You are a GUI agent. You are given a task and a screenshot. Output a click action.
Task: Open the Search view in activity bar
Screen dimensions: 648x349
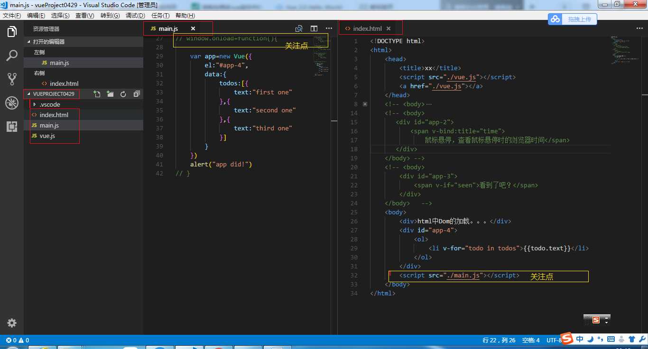[x=12, y=55]
